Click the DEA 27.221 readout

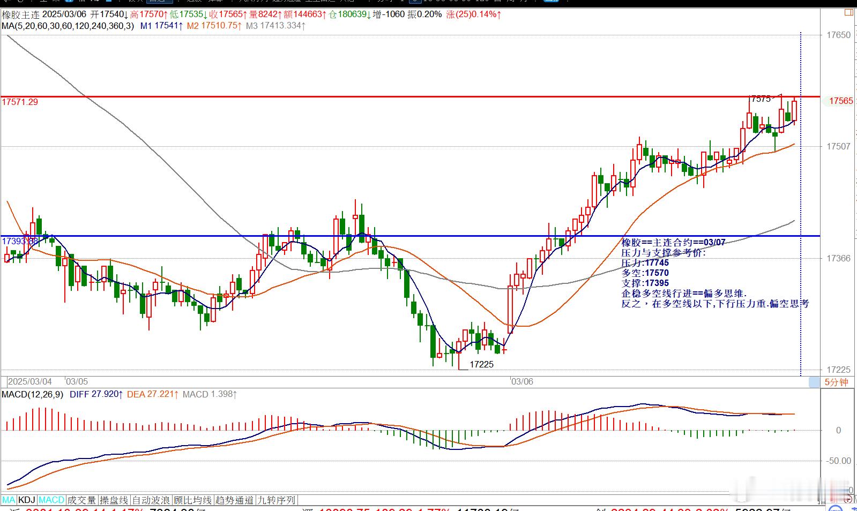click(x=153, y=394)
